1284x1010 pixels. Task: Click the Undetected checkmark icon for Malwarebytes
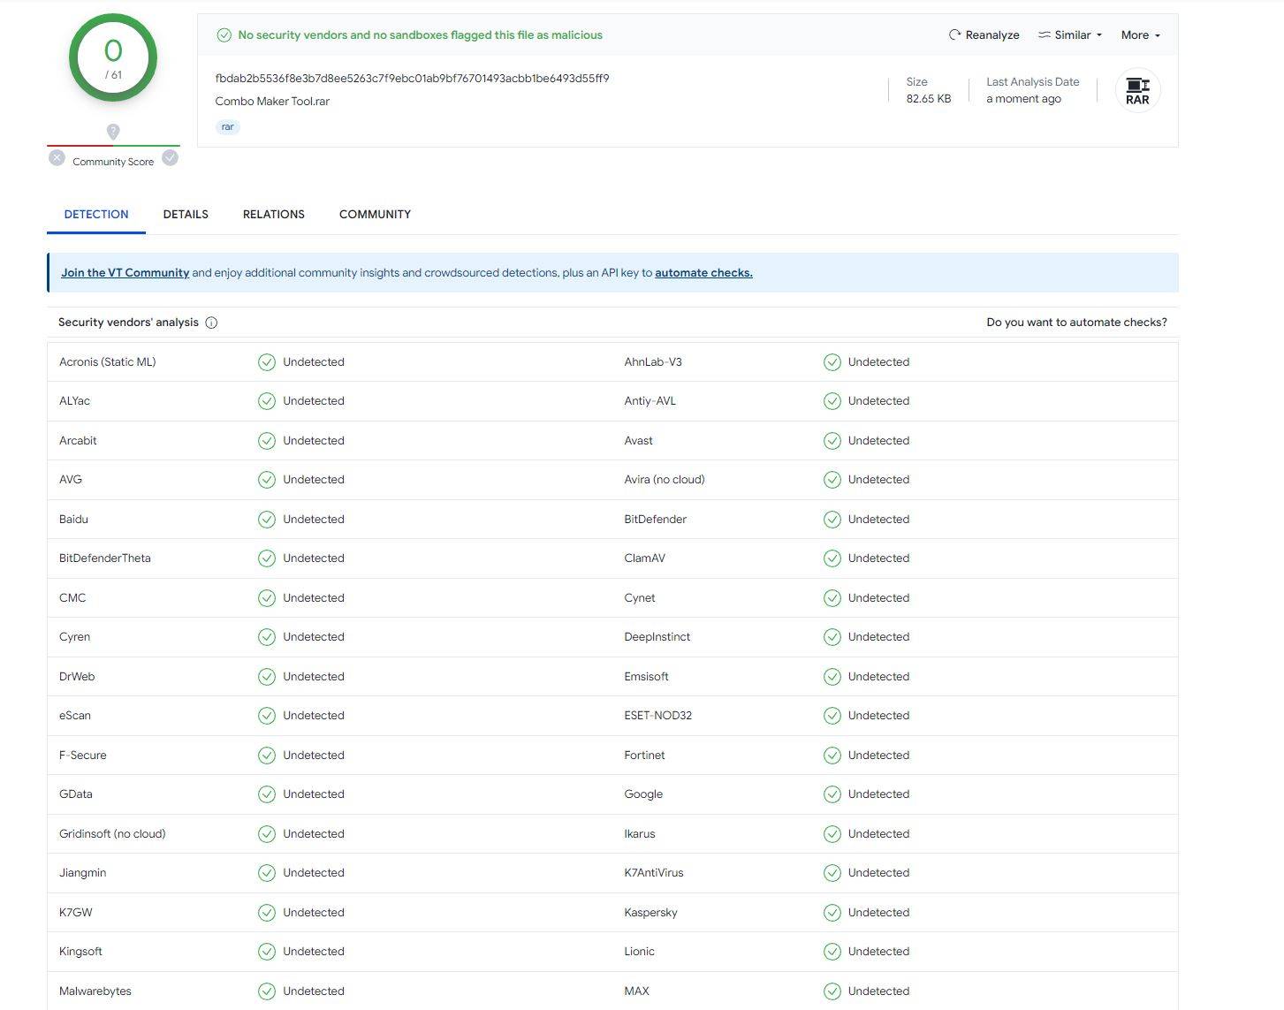pos(266,991)
